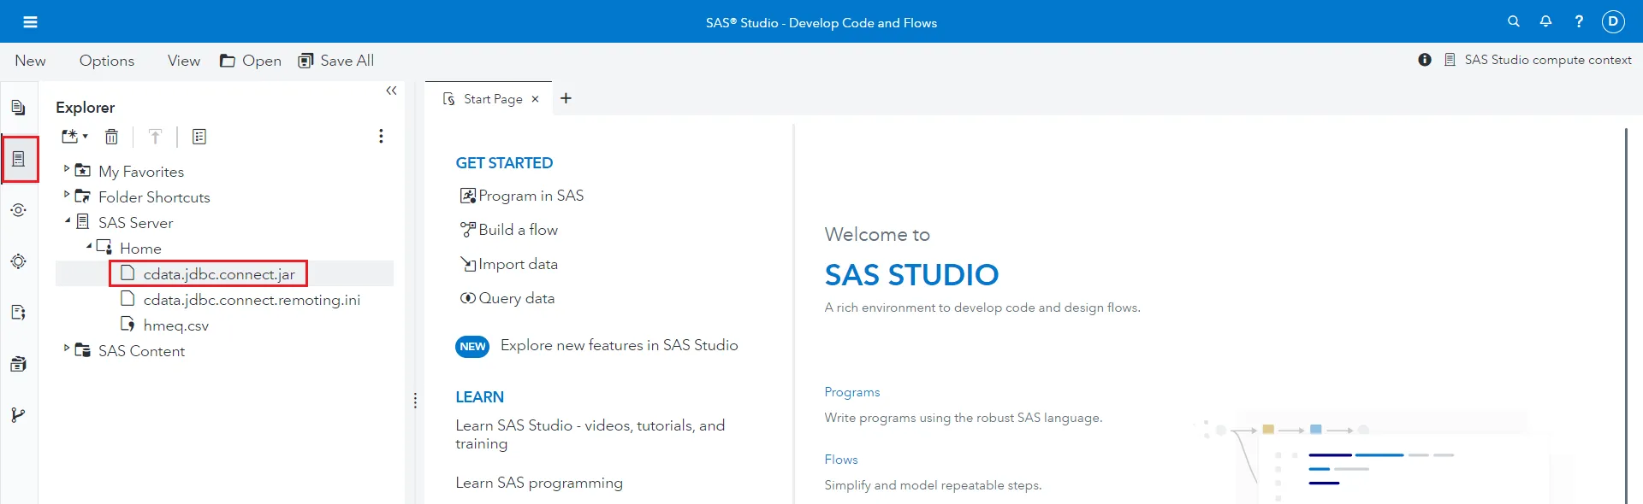Screen dimensions: 1643x504
Task: Open the hamburger applications menu
Action: pos(30,22)
